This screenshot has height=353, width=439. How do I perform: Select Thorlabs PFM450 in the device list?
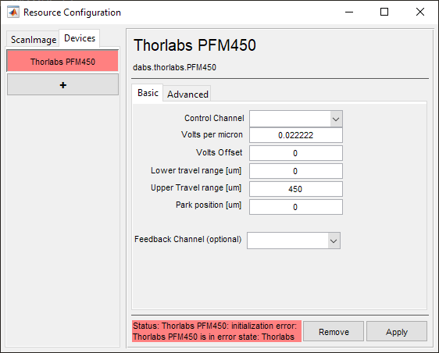pos(62,61)
